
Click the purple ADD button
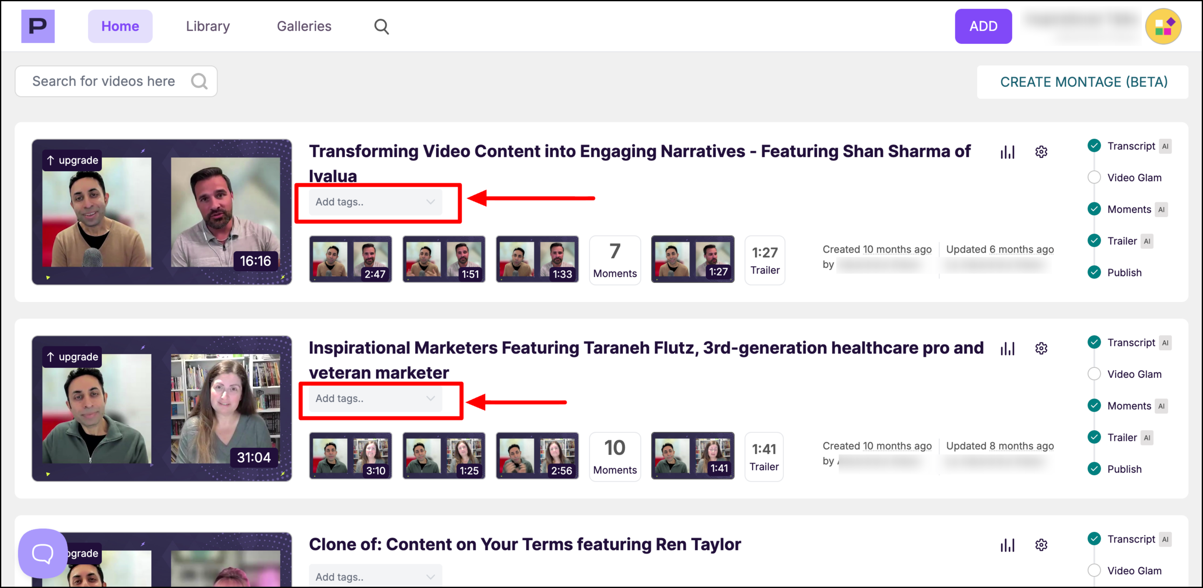(982, 26)
